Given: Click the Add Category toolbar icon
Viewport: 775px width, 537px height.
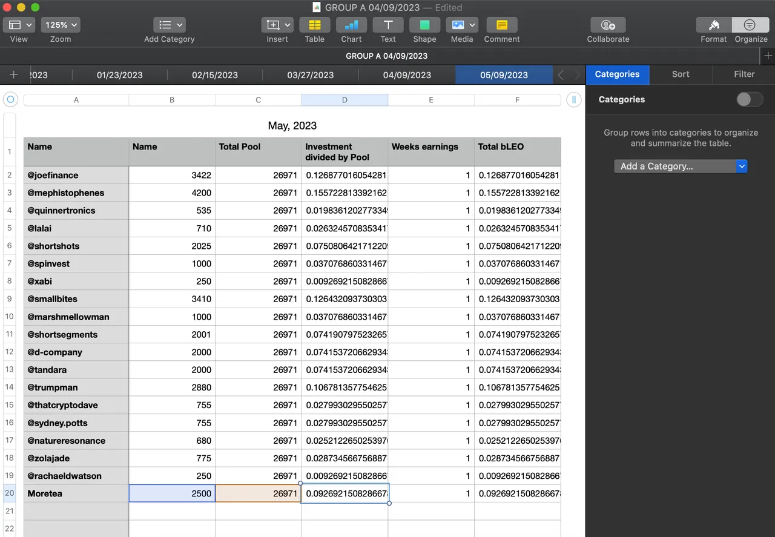Looking at the screenshot, I should pyautogui.click(x=170, y=25).
